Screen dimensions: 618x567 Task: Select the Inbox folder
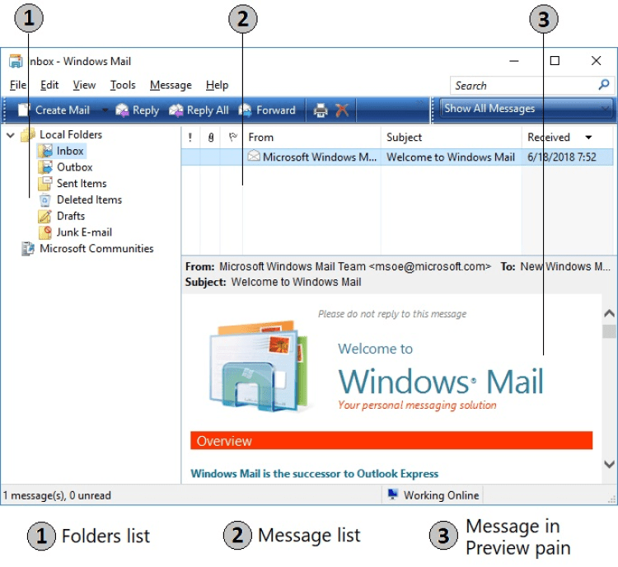tap(70, 151)
